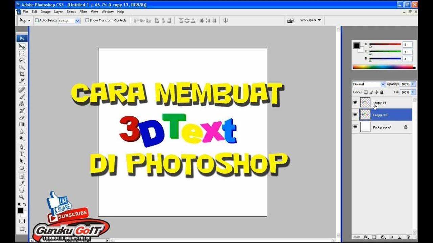Image resolution: width=433 pixels, height=243 pixels.
Task: Select the Magic Wand tool
Action: (x=22, y=67)
